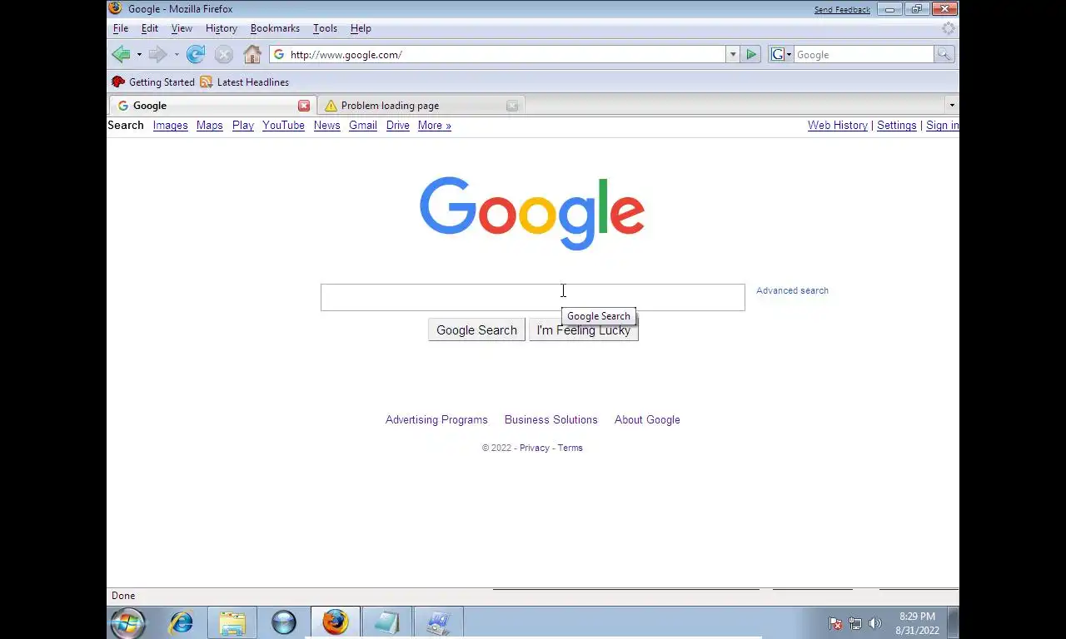
Task: Open the Windows Start menu
Action: pos(127,622)
